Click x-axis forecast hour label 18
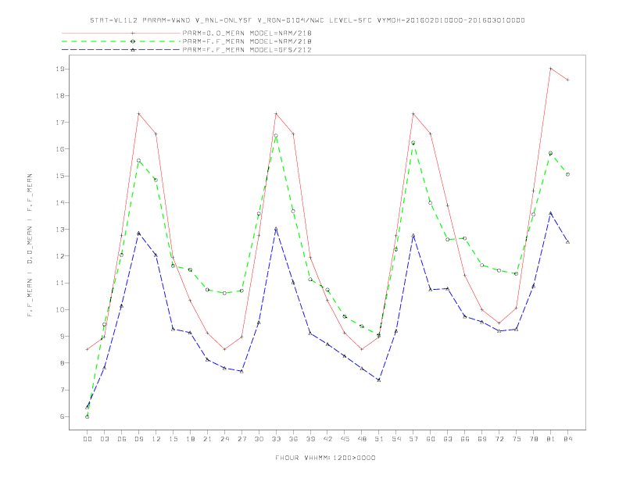Image resolution: width=619 pixels, height=478 pixels. pyautogui.click(x=190, y=439)
